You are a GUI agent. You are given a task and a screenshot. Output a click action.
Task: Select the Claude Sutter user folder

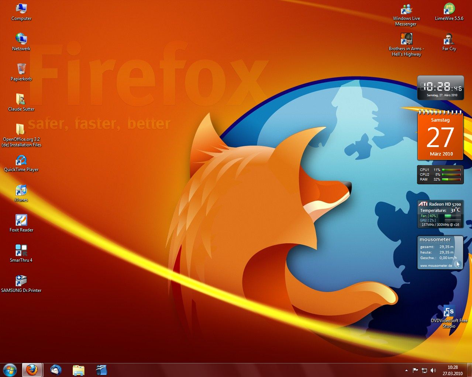pyautogui.click(x=21, y=102)
